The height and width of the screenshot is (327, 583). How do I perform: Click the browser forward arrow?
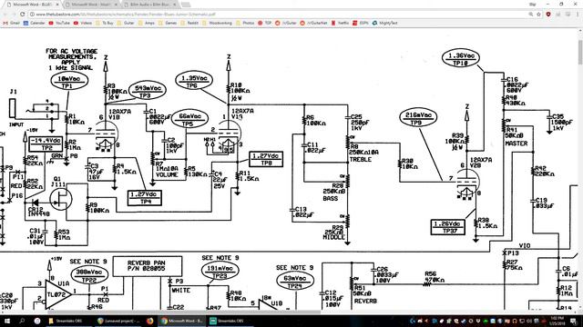tap(14, 15)
